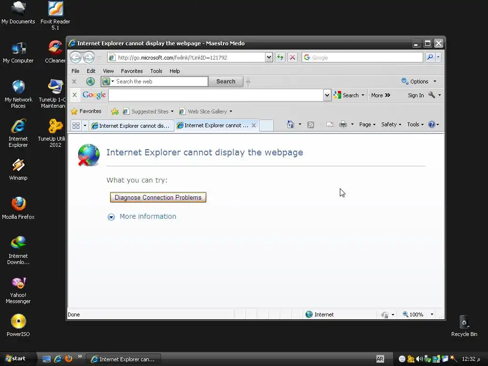The width and height of the screenshot is (488, 366).
Task: Open the zoom level 100% dropdown arrow
Action: click(432, 315)
